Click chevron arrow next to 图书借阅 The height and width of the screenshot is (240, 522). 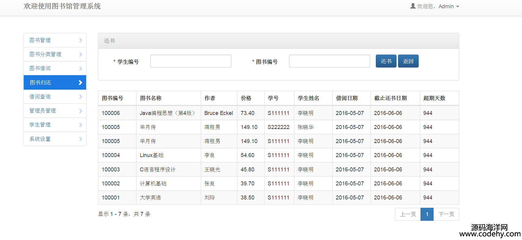[81, 69]
